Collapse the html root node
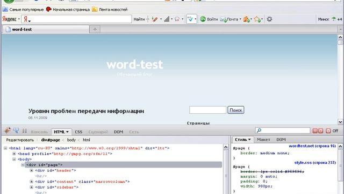 [5, 148]
